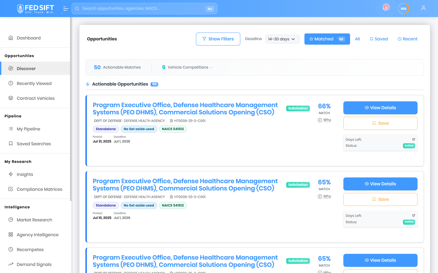
Task: Switch to the All tab
Action: coord(357,39)
